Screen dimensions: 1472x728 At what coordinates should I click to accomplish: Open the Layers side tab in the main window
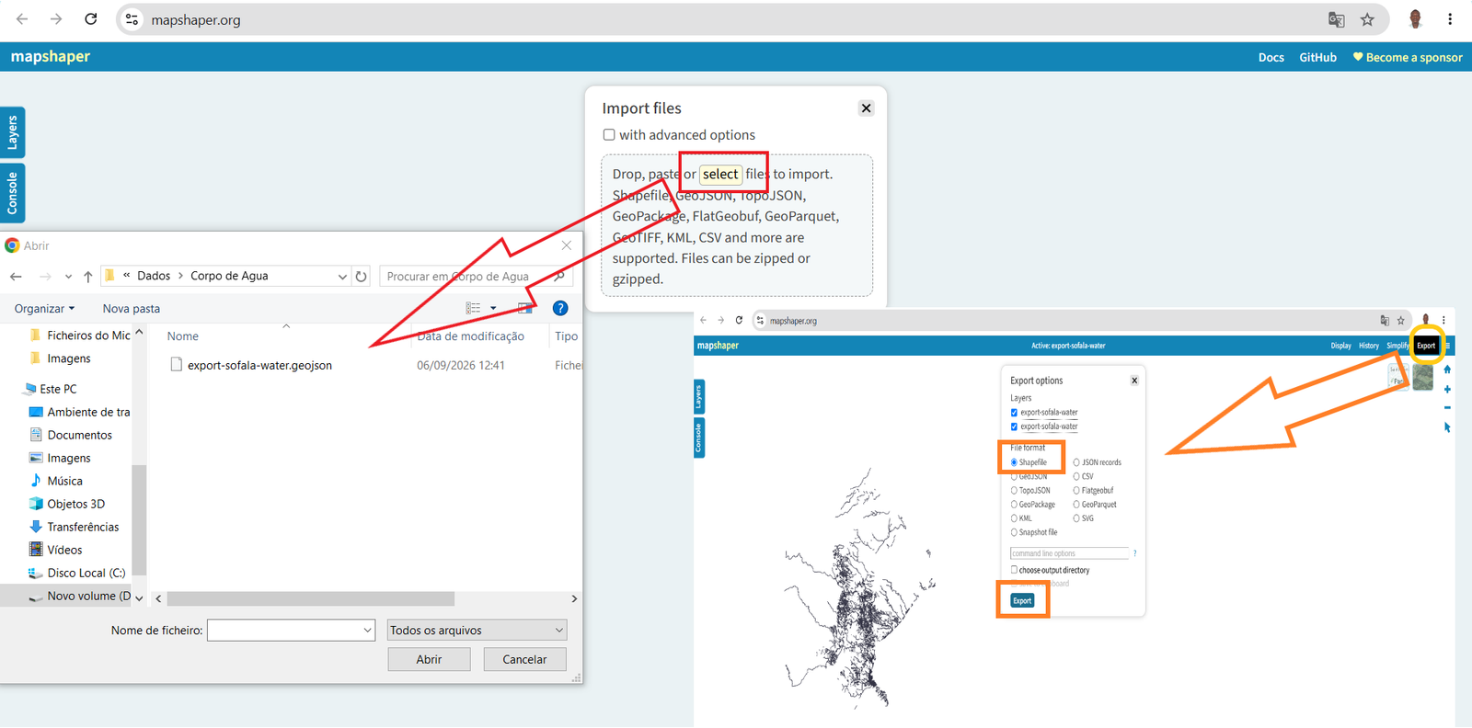(13, 132)
